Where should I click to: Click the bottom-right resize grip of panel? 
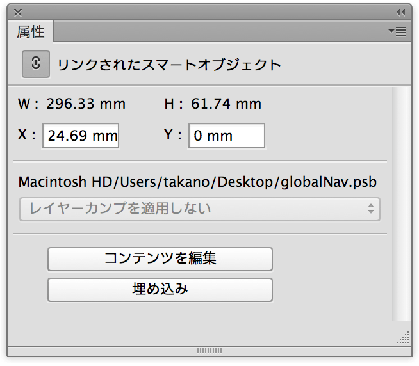click(x=404, y=337)
